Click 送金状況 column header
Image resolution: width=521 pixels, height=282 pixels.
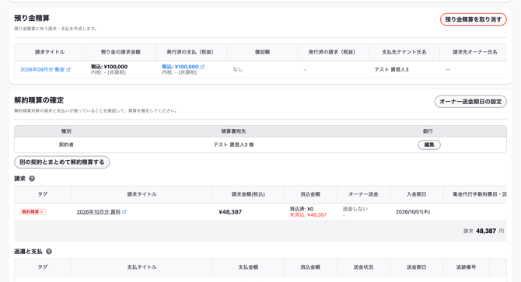click(363, 267)
